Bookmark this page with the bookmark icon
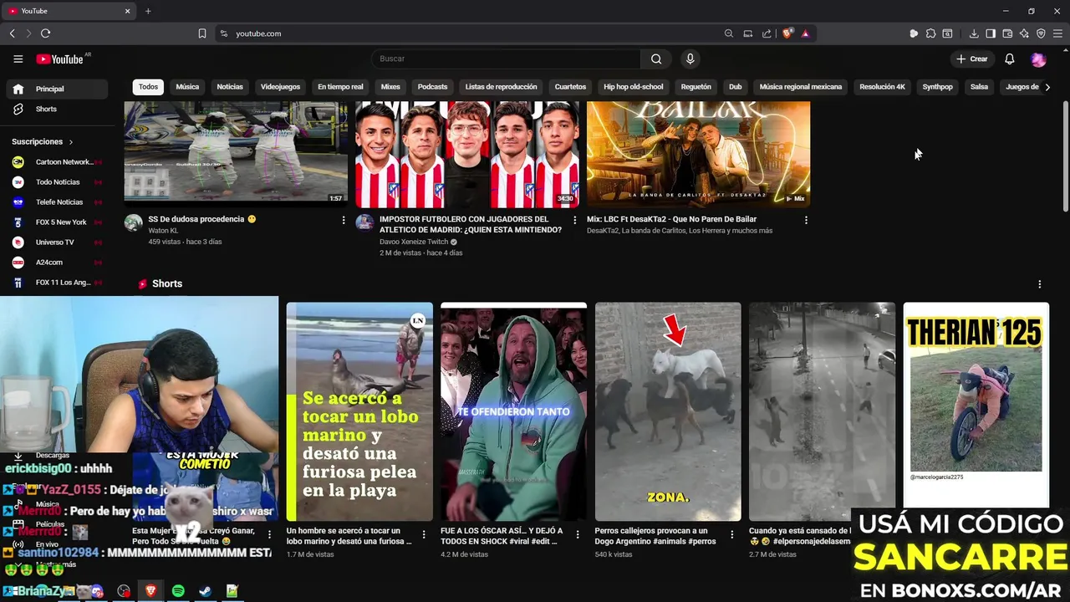 pos(202,33)
